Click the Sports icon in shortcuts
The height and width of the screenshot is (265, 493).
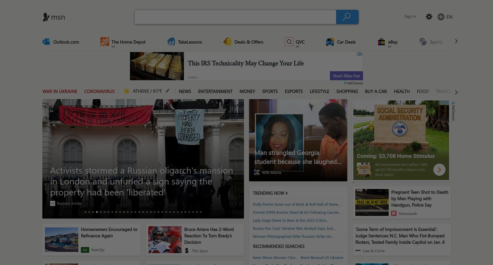[x=423, y=42]
